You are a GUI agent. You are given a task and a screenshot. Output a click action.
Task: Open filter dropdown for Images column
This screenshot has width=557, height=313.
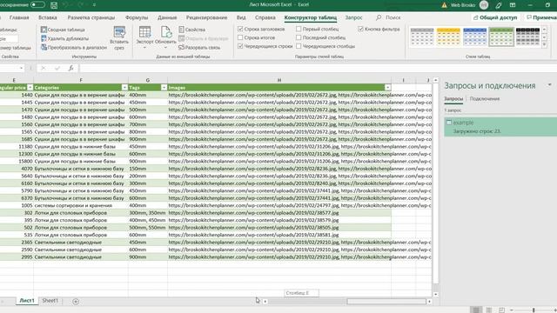387,87
